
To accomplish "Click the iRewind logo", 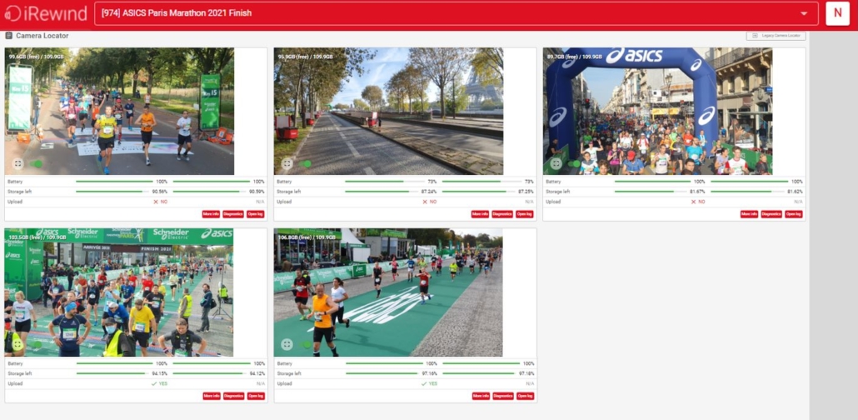I will (x=46, y=13).
